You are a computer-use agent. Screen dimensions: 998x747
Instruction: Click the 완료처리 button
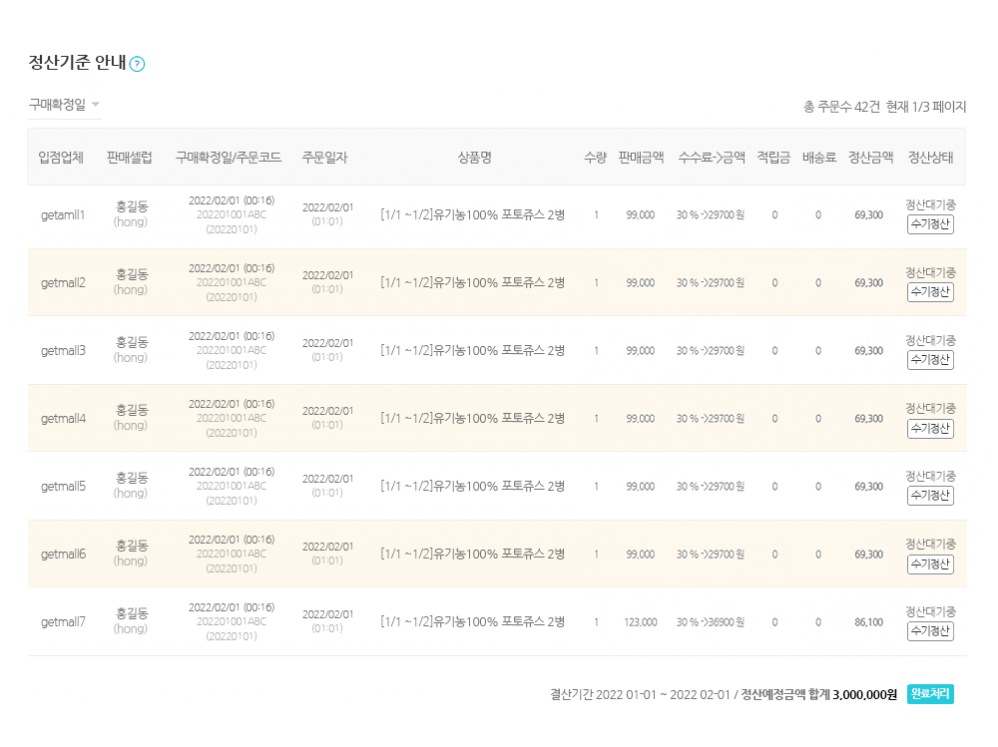pos(930,694)
